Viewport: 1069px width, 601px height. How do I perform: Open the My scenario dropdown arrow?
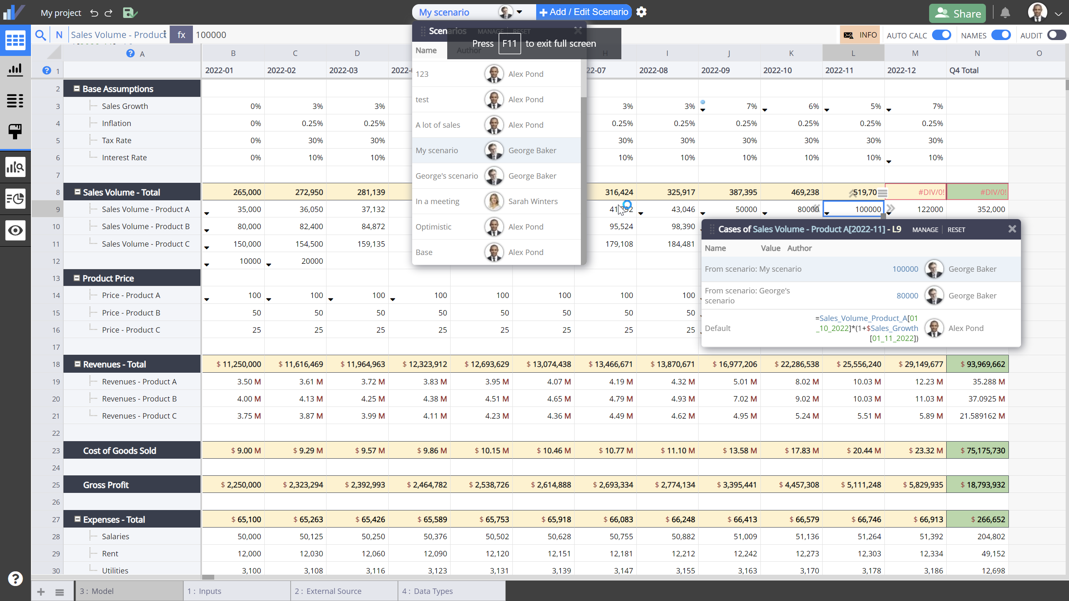519,12
